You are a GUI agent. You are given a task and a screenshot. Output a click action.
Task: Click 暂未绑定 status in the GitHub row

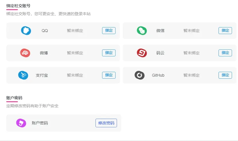coord(191,75)
